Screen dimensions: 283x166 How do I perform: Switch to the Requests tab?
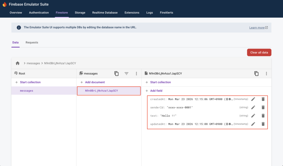(32, 43)
